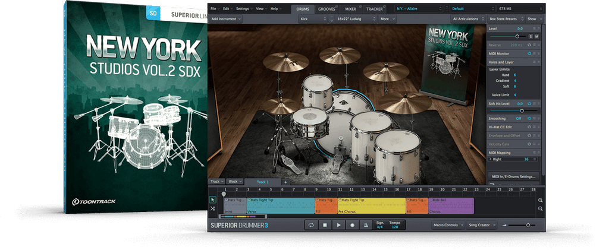609x250 pixels.
Task: Enable Hi-Hat CC Edit power button
Action: (x=529, y=126)
